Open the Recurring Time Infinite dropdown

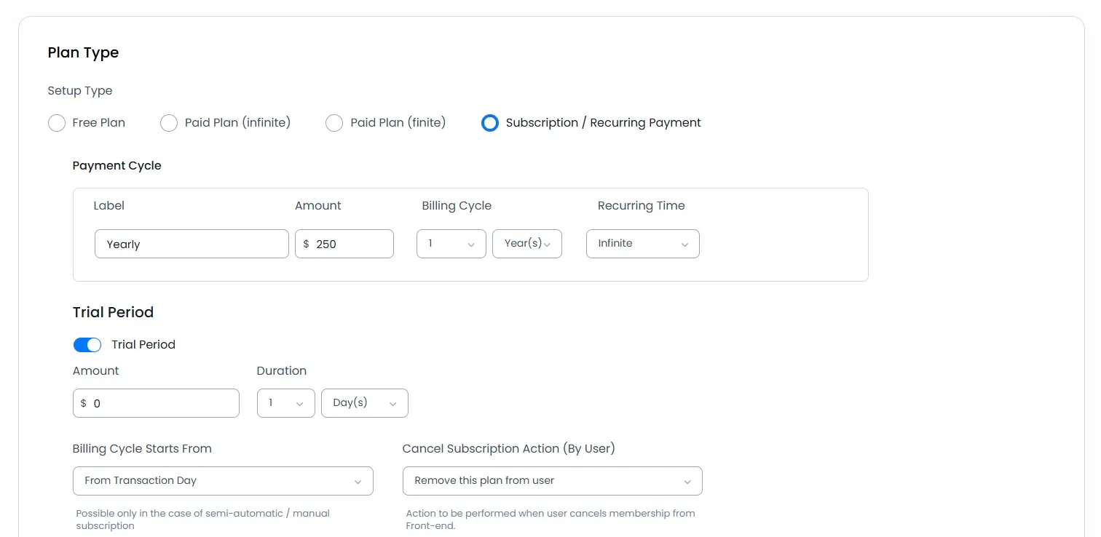click(642, 244)
